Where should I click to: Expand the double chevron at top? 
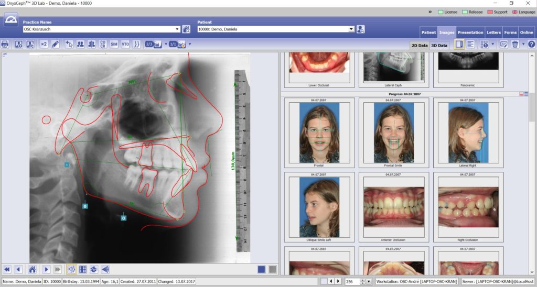[x=430, y=12]
